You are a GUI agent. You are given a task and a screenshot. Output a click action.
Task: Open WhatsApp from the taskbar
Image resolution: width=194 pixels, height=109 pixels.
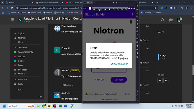pyautogui.click(x=71, y=106)
